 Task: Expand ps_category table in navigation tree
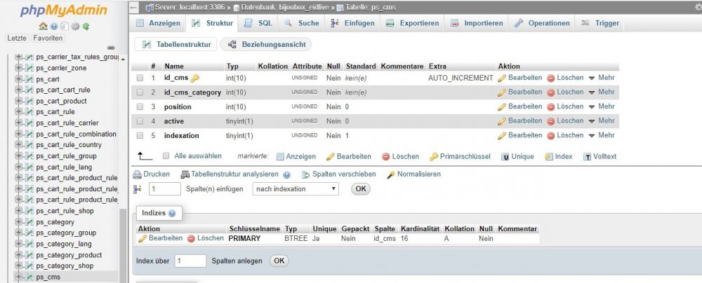coord(18,222)
